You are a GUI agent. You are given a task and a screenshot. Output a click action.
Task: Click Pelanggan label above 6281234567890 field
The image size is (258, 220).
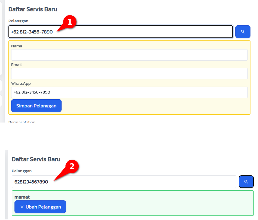(22, 171)
